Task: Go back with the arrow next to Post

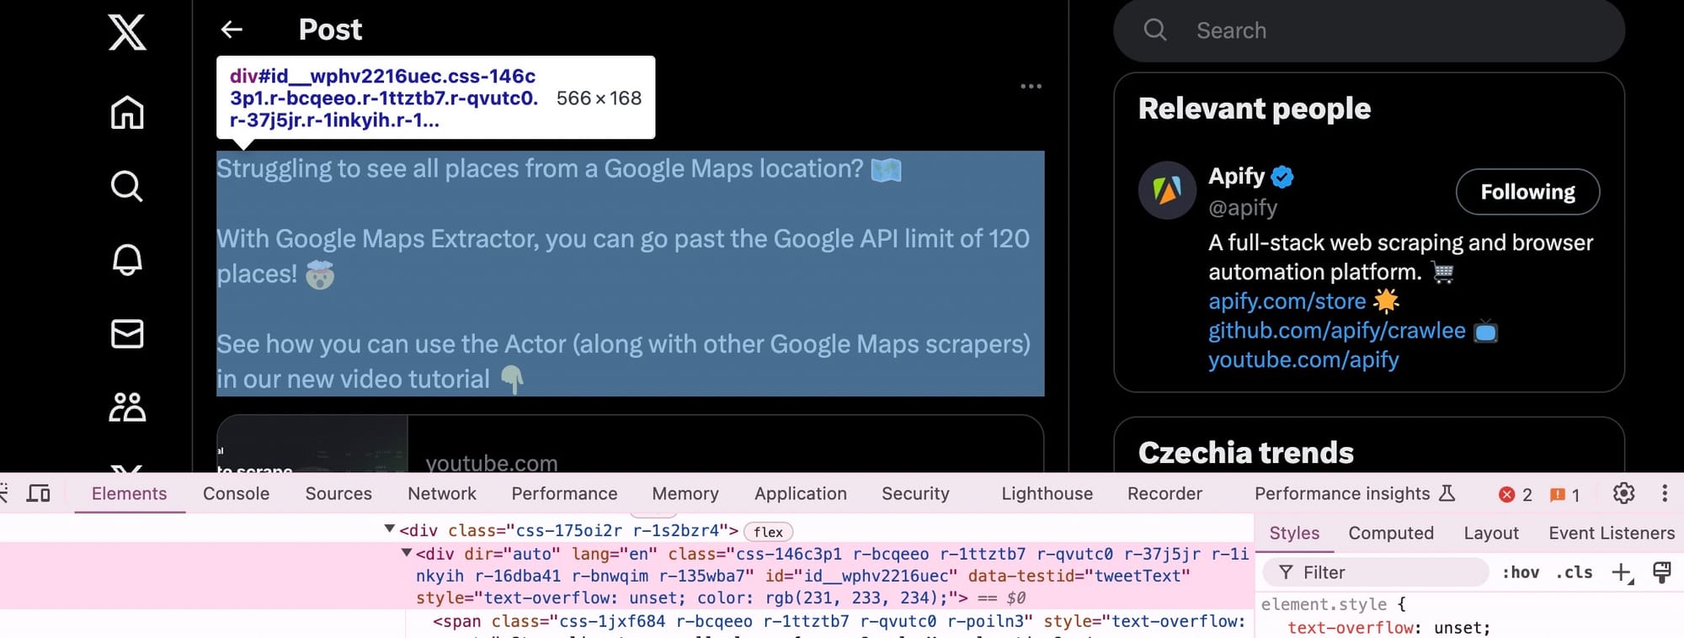Action: tap(232, 29)
